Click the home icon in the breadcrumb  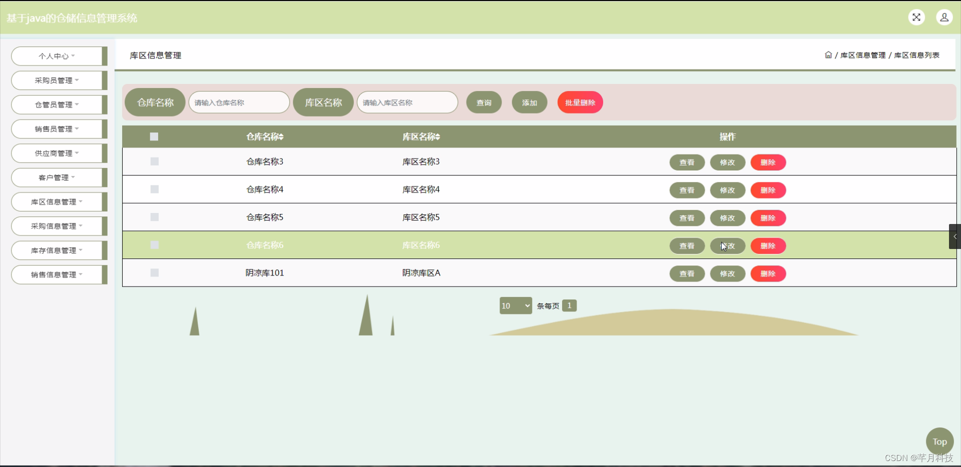click(827, 55)
